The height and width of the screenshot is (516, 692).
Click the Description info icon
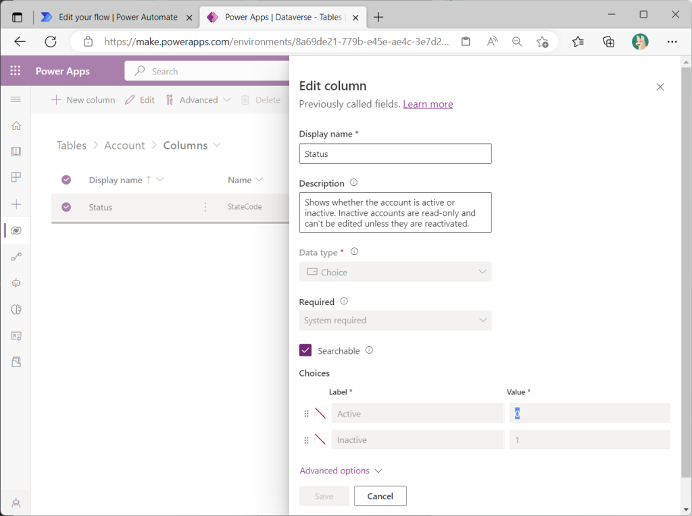point(353,183)
